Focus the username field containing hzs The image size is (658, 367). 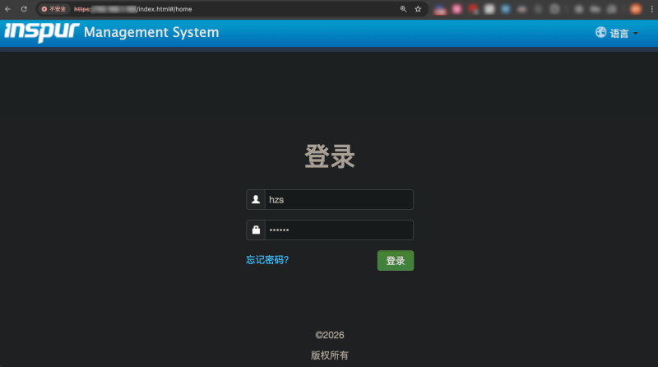pyautogui.click(x=339, y=199)
